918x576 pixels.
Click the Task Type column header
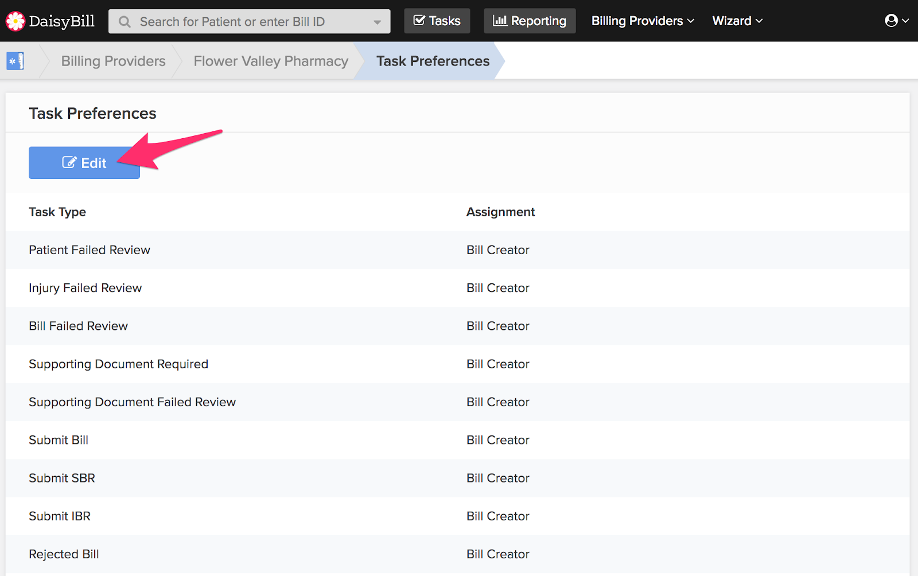(x=57, y=212)
